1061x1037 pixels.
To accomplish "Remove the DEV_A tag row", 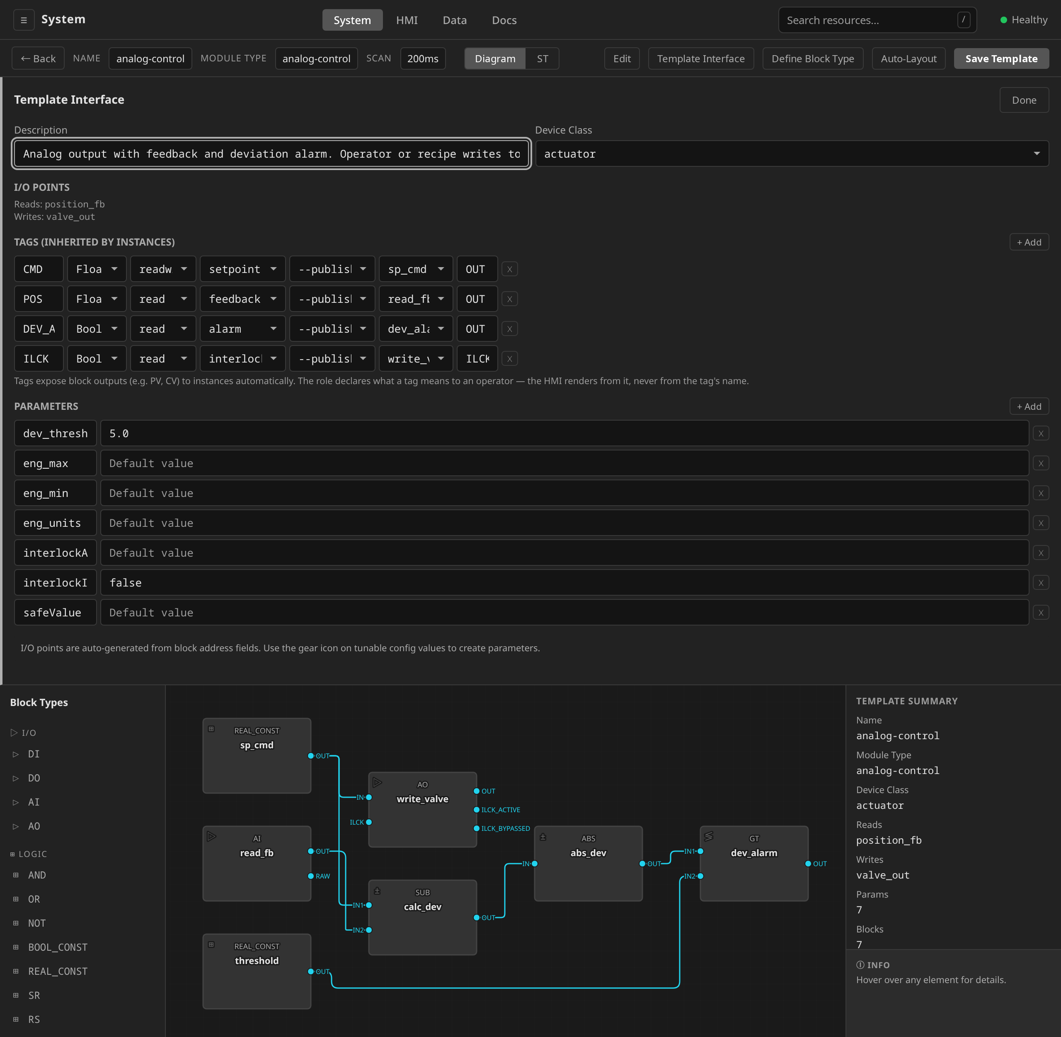I will pos(509,329).
